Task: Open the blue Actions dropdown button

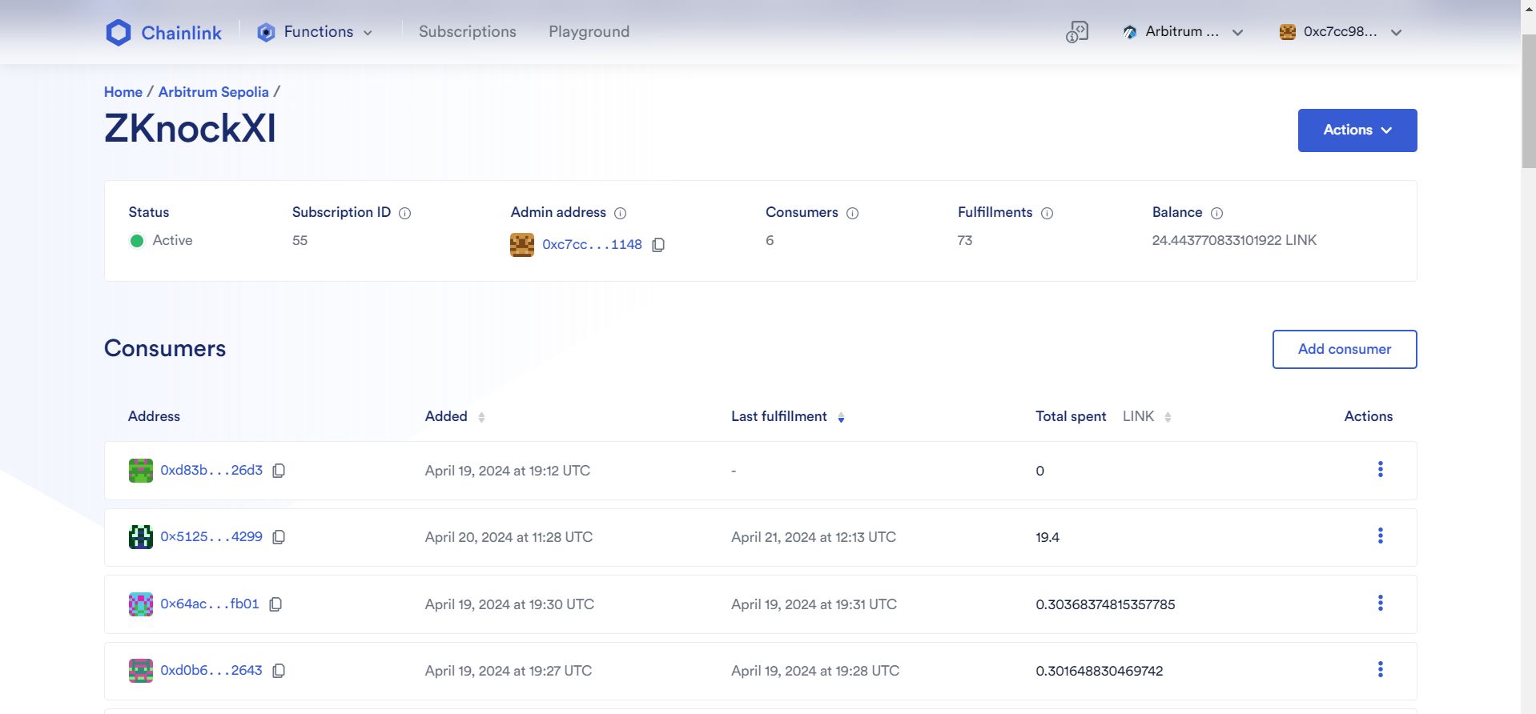Action: coord(1357,130)
